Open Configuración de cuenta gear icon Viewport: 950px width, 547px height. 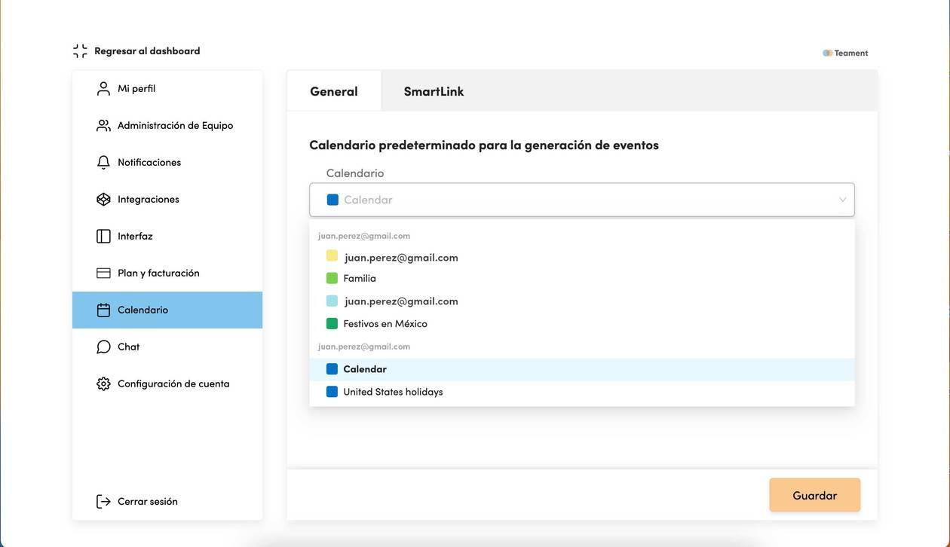tap(103, 384)
